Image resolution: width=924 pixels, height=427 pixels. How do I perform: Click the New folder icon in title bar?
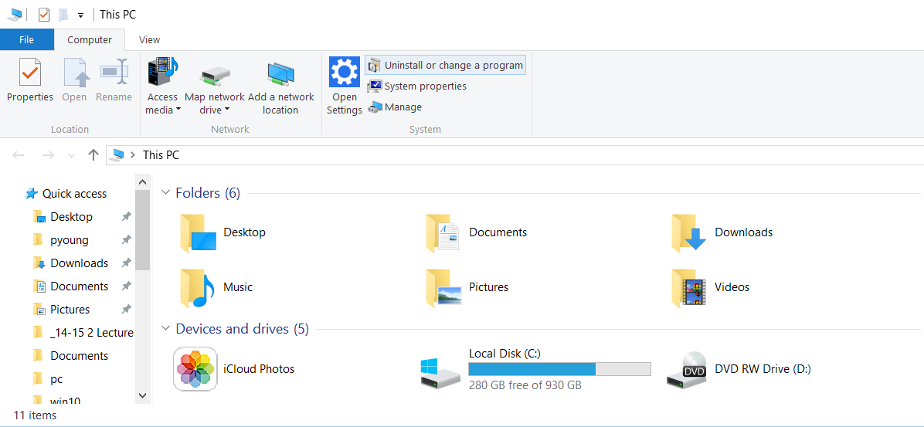click(x=63, y=14)
